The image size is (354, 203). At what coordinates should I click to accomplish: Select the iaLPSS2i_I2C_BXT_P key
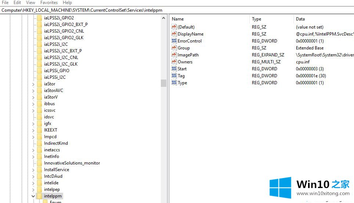(63, 51)
